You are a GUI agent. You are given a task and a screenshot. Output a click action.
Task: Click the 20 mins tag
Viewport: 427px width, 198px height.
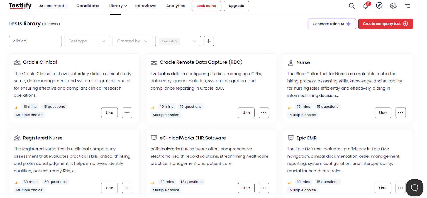167,182
